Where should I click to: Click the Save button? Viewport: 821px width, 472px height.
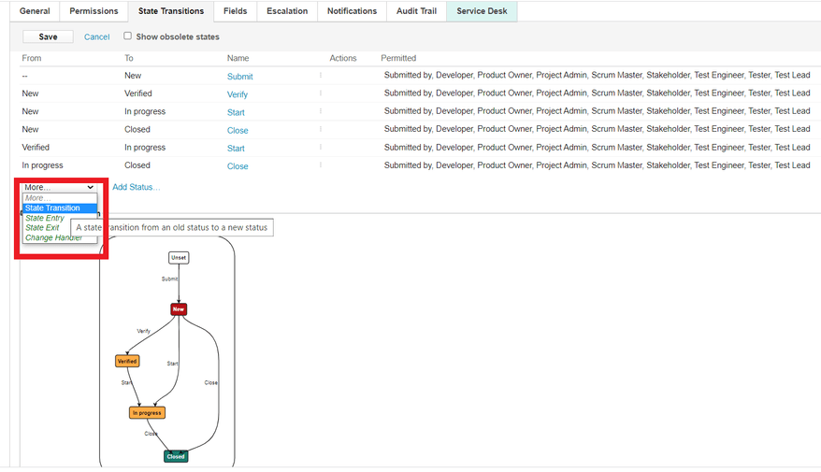[x=48, y=36]
